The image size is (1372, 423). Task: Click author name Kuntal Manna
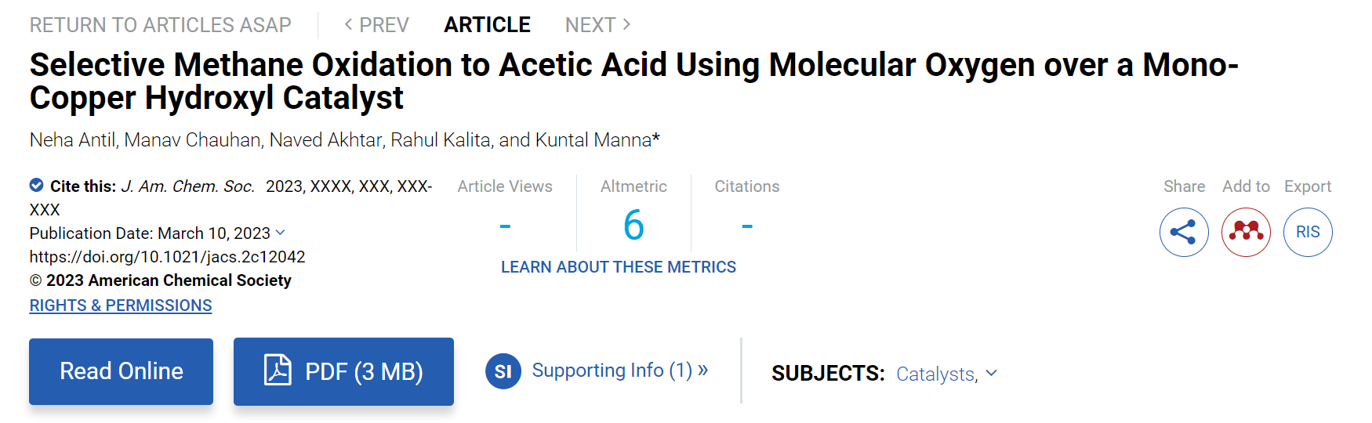(x=593, y=140)
